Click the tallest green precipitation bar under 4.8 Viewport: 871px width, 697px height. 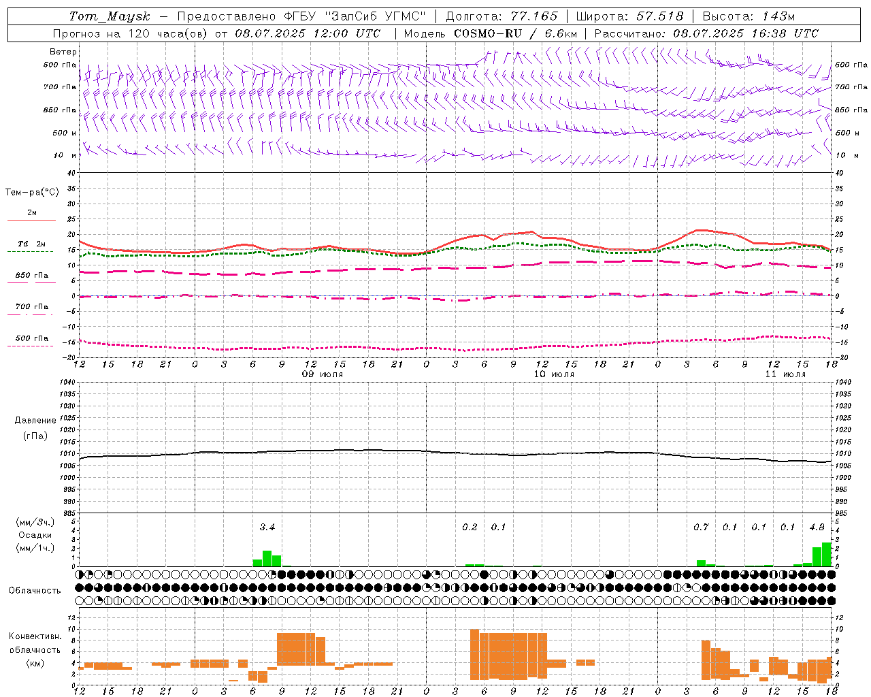tap(826, 554)
